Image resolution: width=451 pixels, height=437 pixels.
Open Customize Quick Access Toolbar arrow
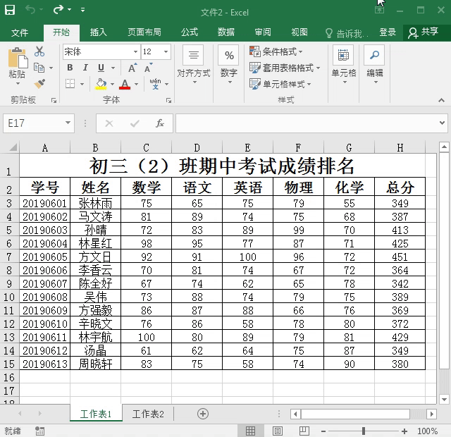click(x=83, y=10)
